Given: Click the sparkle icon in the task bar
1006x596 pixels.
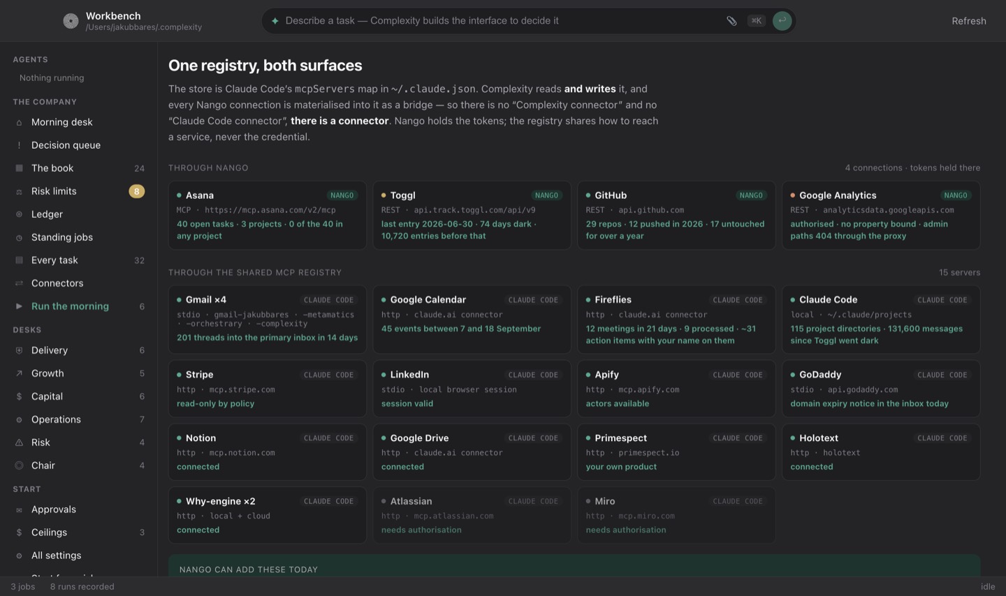Looking at the screenshot, I should coord(275,21).
